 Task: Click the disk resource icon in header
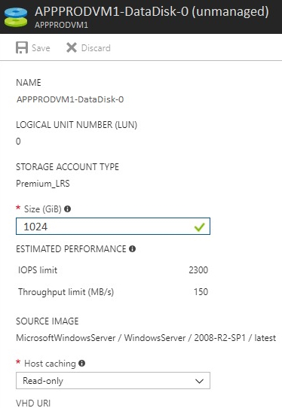click(16, 17)
